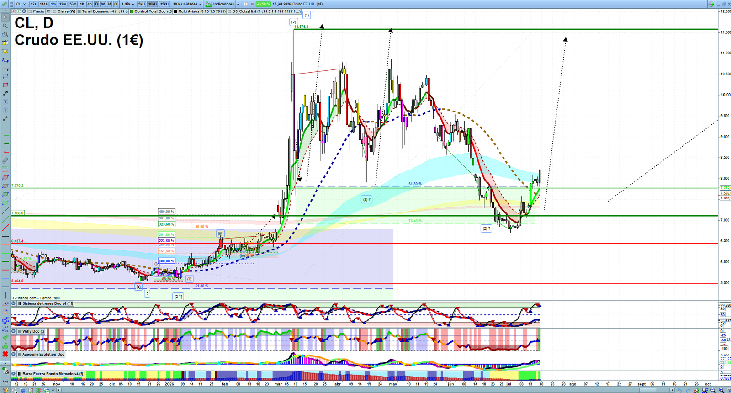Click the red plus indicator icon
Screen dimensions: 731x393
coord(13,11)
